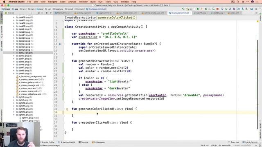Click the override gutter icon on line 14
This screenshot has height=147, width=262.
point(60,44)
